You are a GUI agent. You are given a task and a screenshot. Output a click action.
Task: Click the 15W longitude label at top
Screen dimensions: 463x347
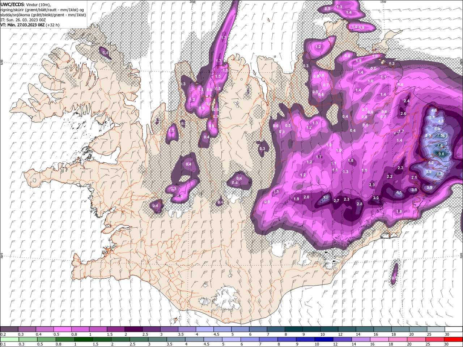pos(383,2)
